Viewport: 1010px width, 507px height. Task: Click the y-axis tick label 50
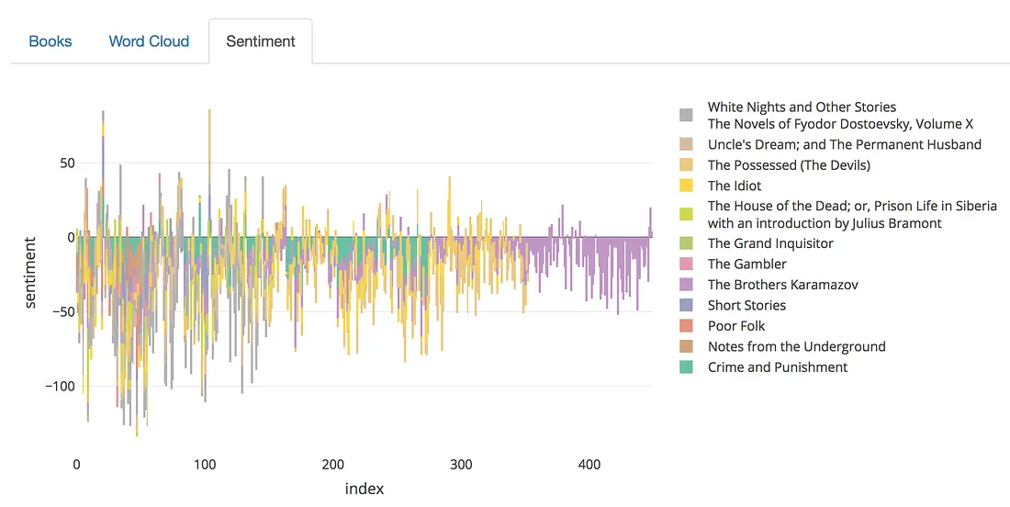click(x=68, y=163)
